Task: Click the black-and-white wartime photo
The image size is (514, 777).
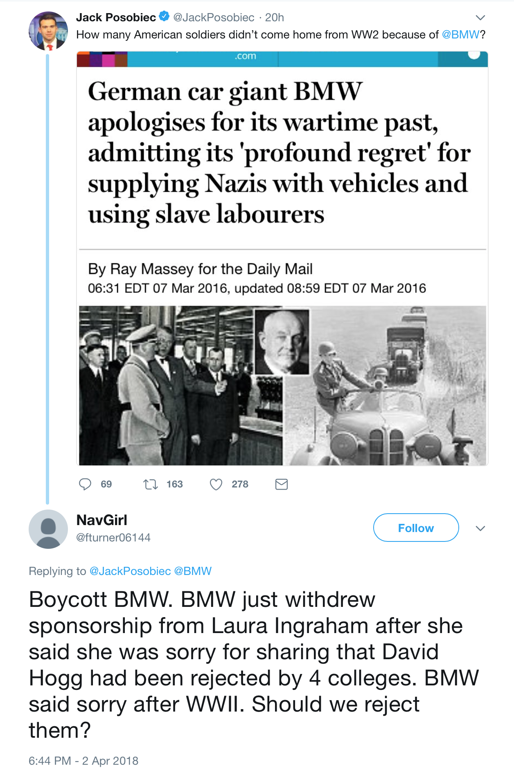Action: tap(282, 385)
